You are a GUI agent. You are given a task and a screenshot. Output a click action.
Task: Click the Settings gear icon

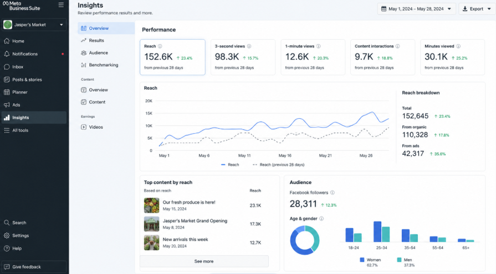pyautogui.click(x=7, y=235)
